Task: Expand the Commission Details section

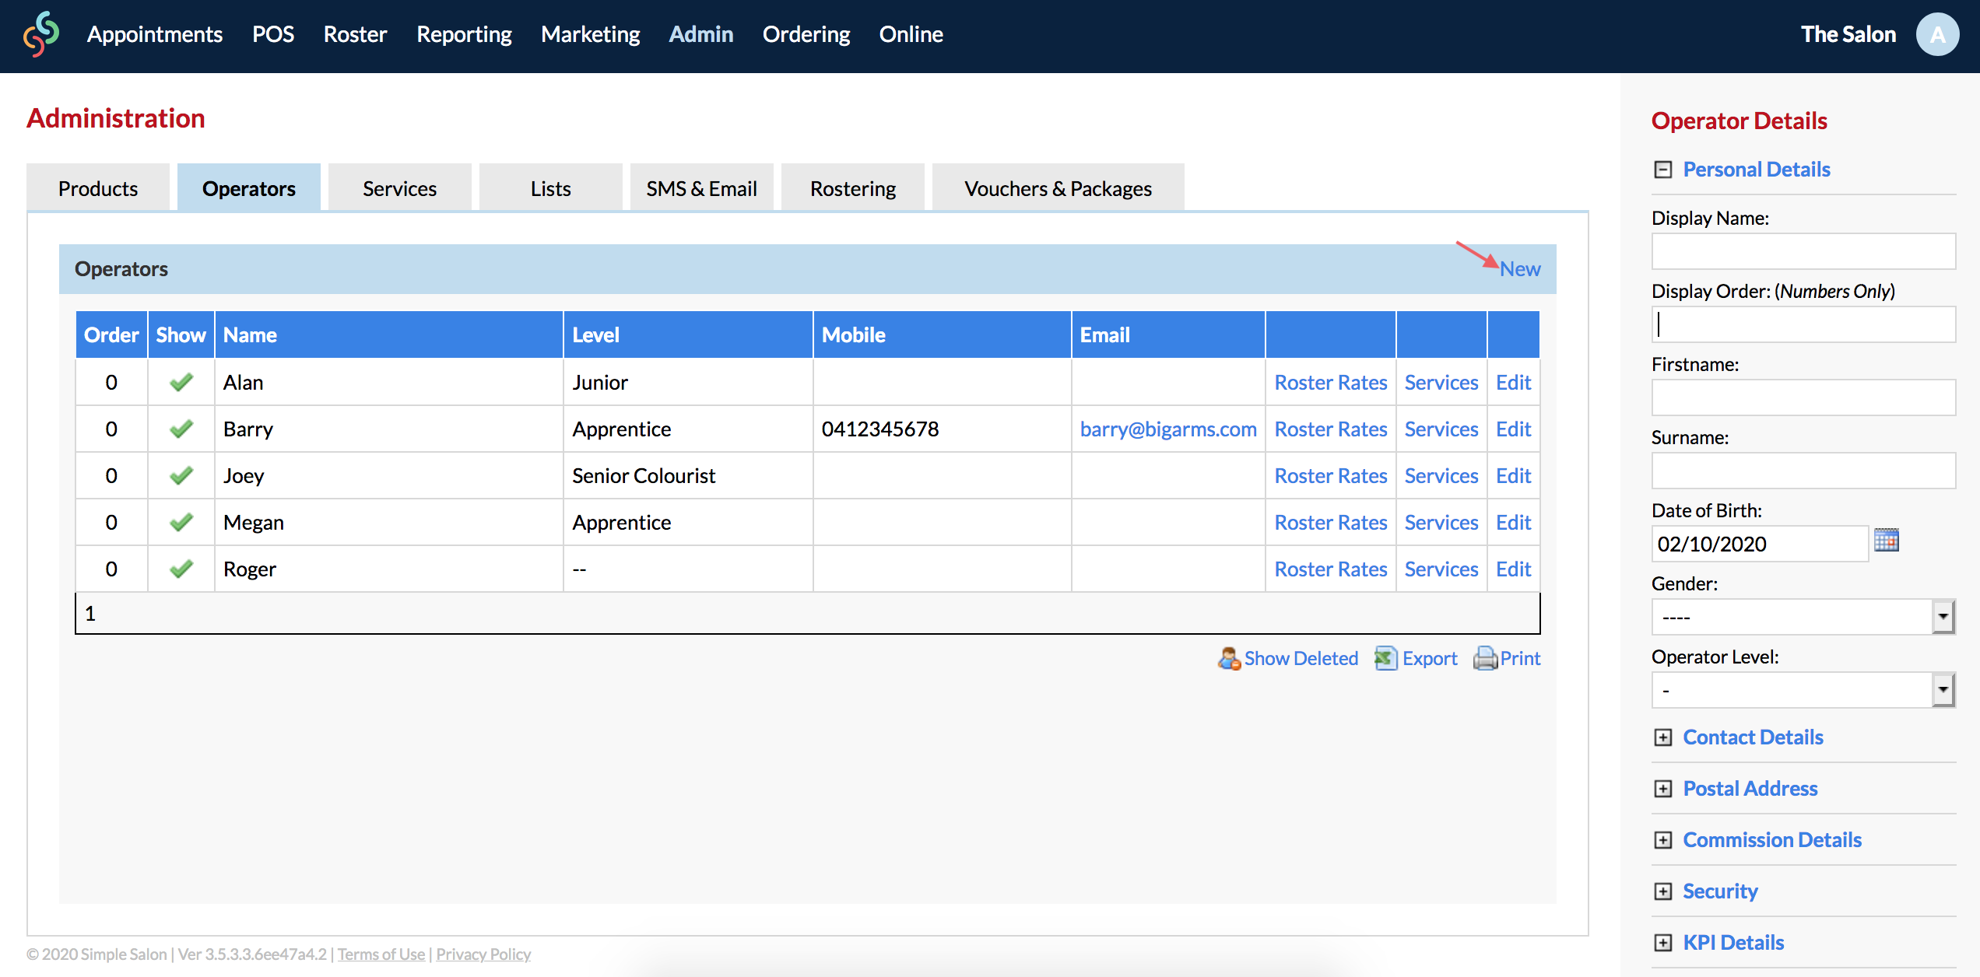Action: (x=1663, y=840)
